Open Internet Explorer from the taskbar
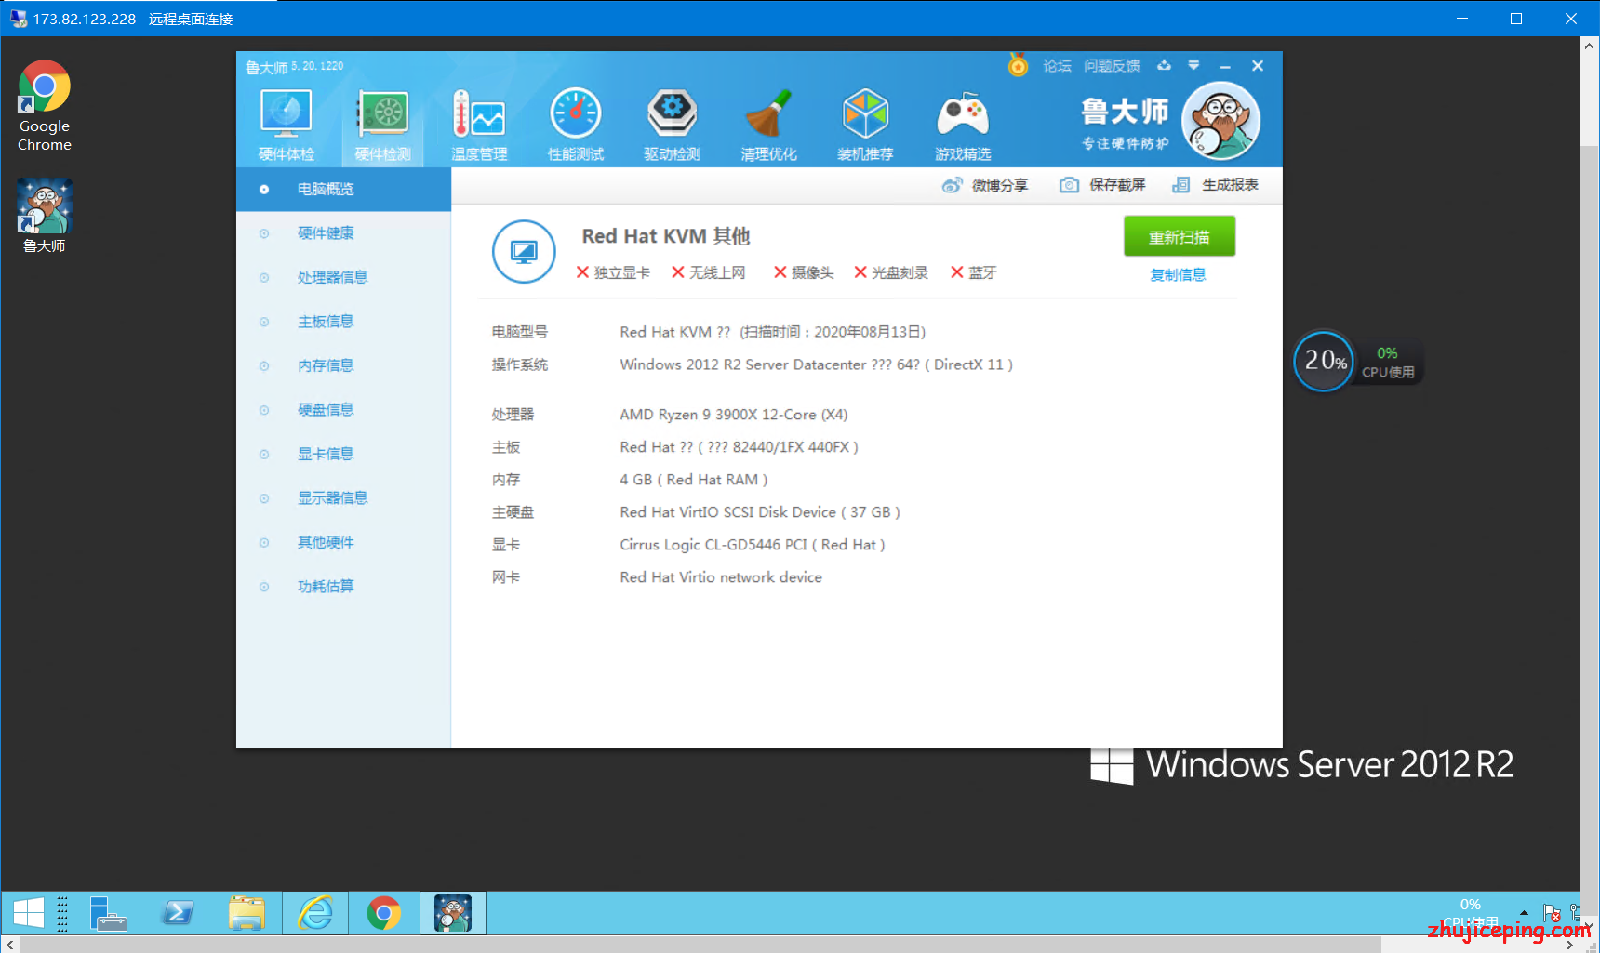1600x953 pixels. 315,913
